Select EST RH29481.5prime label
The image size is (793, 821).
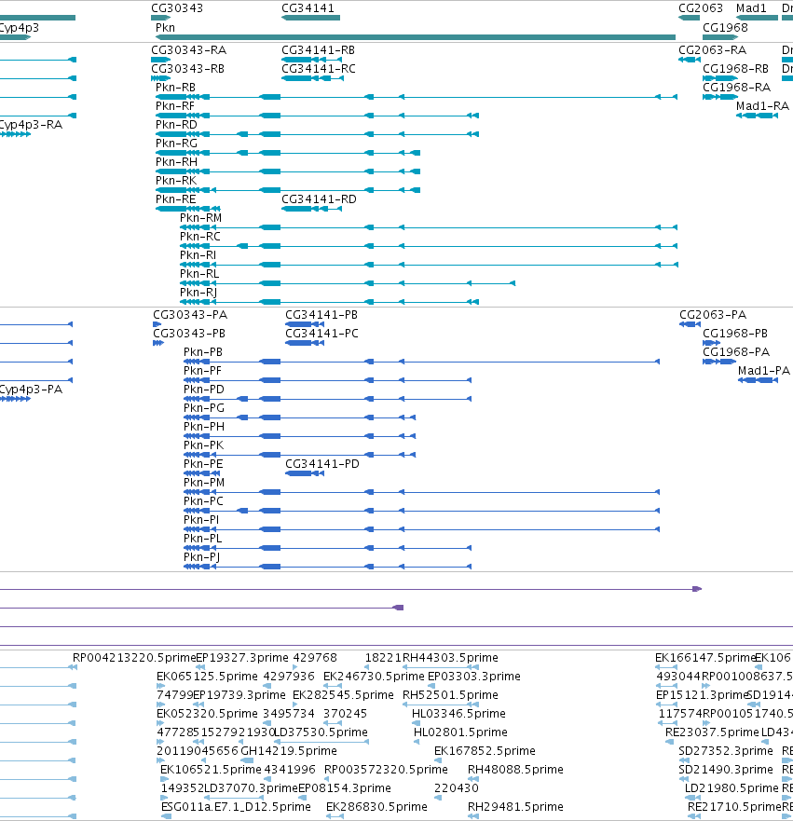[515, 806]
